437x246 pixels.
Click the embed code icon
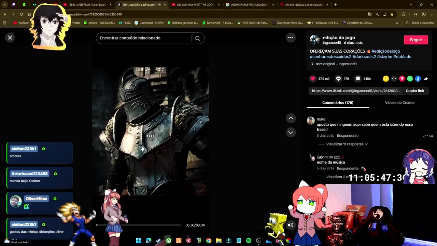coord(394,79)
